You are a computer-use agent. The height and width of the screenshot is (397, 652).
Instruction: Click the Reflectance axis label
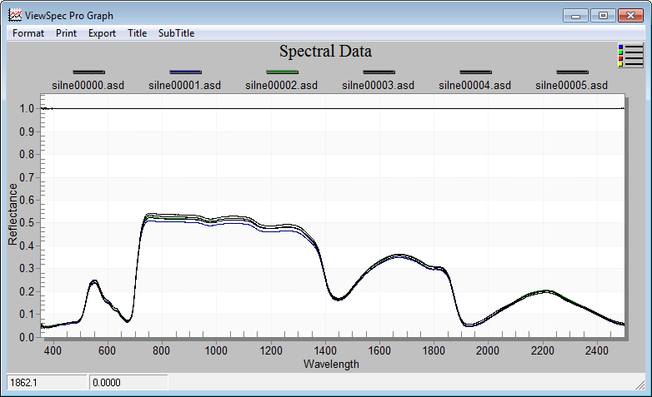click(13, 214)
